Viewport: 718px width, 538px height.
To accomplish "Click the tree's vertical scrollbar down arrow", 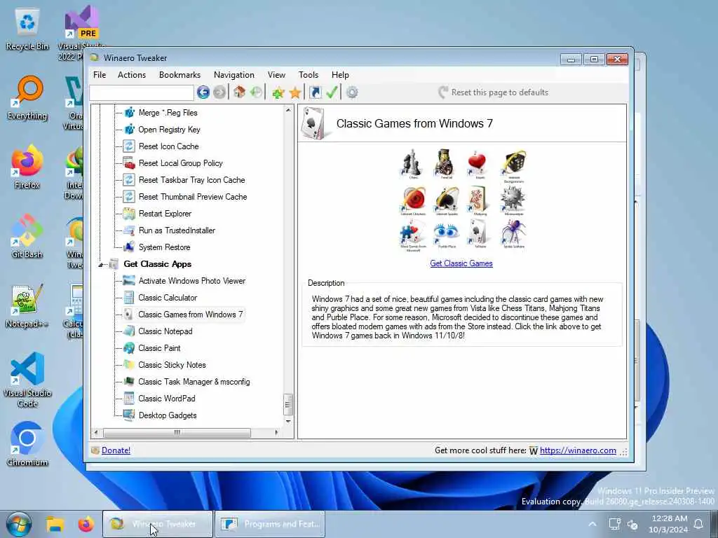I will [x=288, y=421].
